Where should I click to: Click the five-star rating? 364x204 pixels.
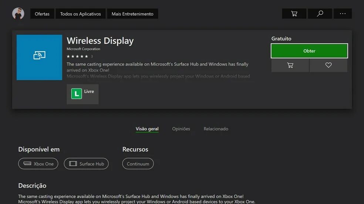pos(77,56)
